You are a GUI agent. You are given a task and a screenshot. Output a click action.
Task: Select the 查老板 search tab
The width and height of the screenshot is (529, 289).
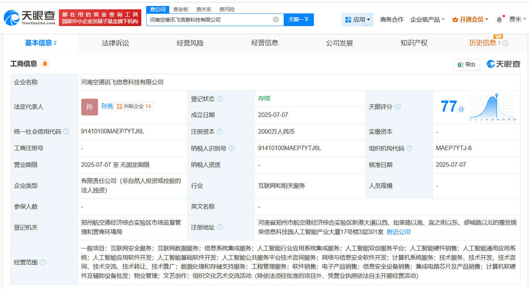click(x=181, y=9)
